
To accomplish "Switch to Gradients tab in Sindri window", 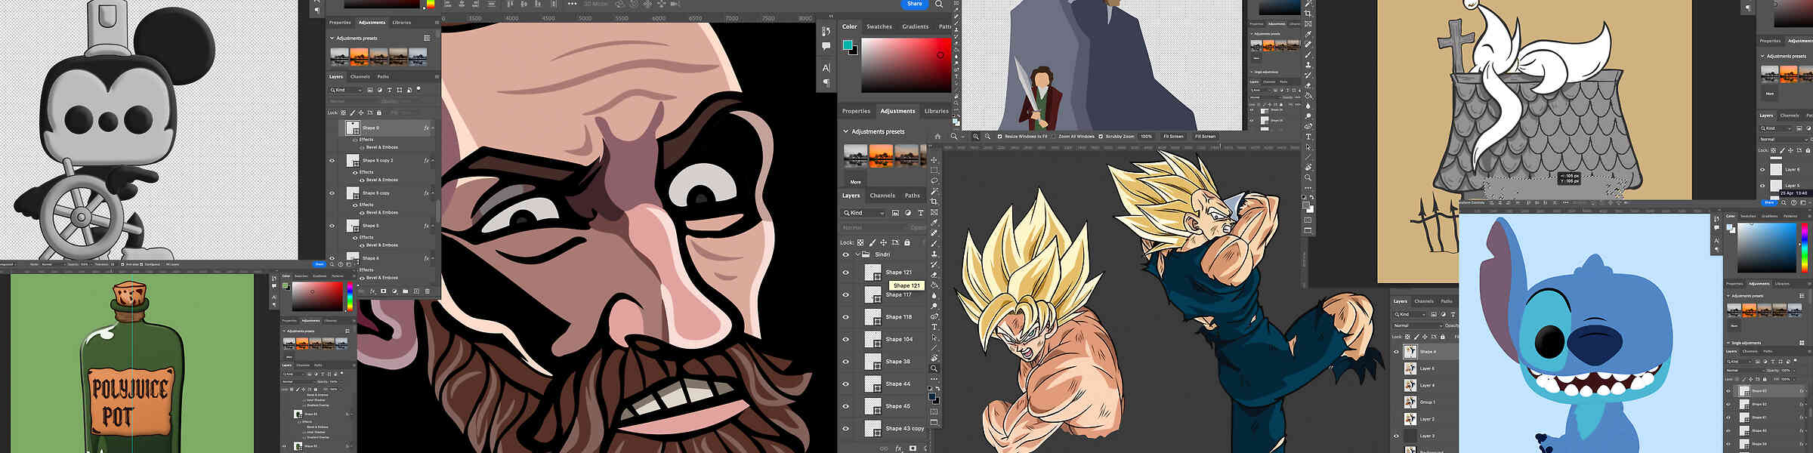I will [x=916, y=26].
